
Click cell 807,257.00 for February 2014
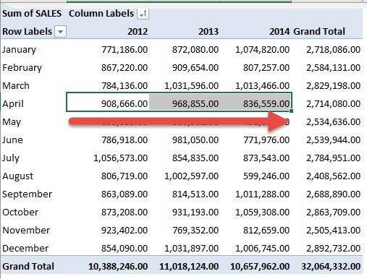[x=266, y=68]
